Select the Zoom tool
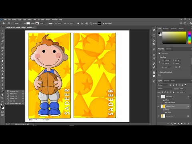 2,98
